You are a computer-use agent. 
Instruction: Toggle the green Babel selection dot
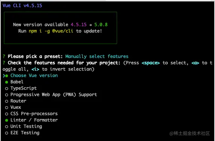(7, 82)
